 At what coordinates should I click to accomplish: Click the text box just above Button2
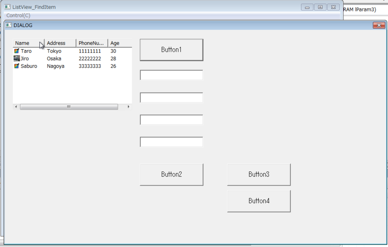171,142
